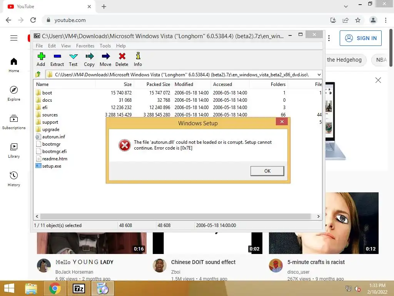Open File Explorer from taskbar
Screen dimensions: 394x296
point(31,288)
